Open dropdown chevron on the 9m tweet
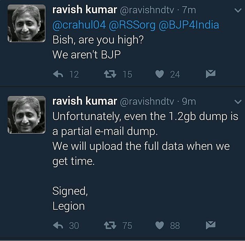Screen dimensions: 245x241 pos(238,102)
